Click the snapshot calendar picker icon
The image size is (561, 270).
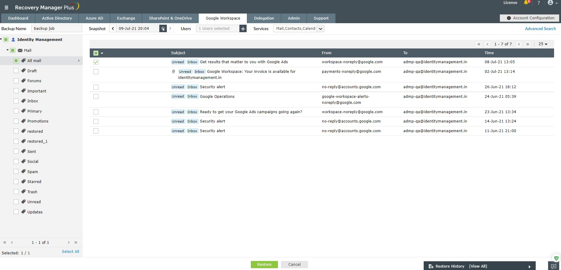click(163, 29)
